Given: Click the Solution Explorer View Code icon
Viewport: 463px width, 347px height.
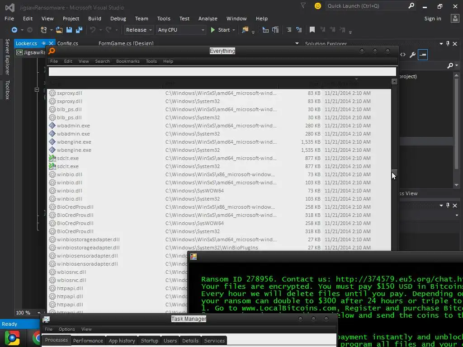Looking at the screenshot, I should [x=403, y=55].
